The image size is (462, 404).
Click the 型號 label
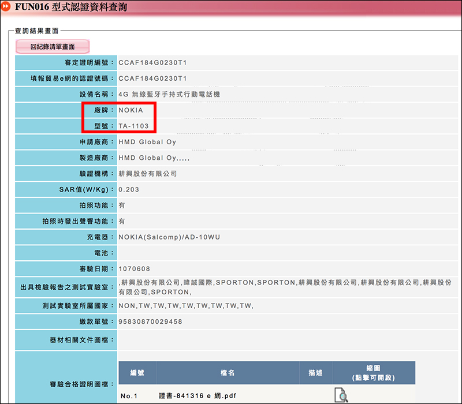(104, 126)
